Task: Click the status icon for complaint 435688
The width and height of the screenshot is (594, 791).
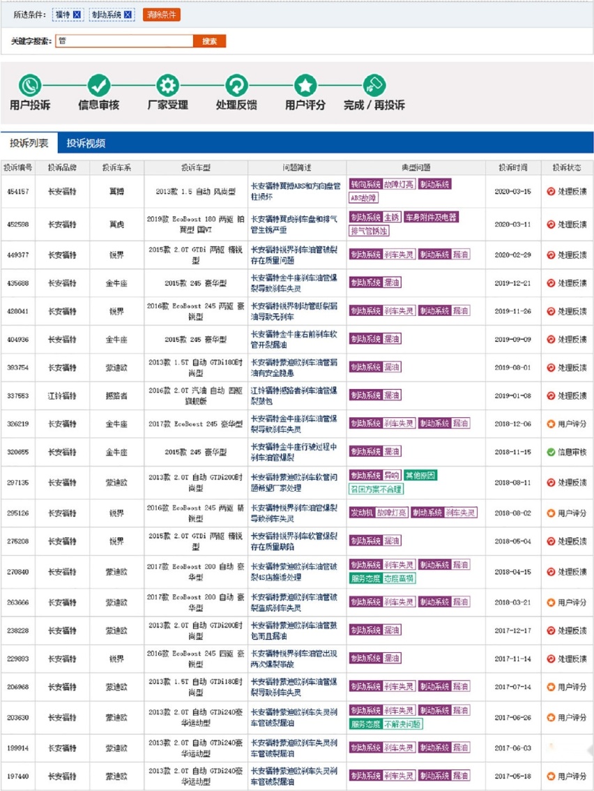Action: (551, 283)
